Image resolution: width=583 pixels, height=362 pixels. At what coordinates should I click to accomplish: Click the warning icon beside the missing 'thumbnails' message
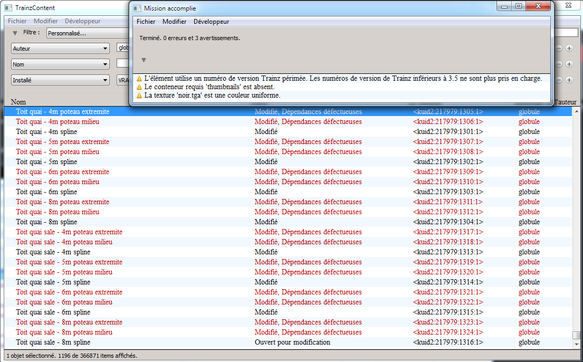click(x=139, y=87)
